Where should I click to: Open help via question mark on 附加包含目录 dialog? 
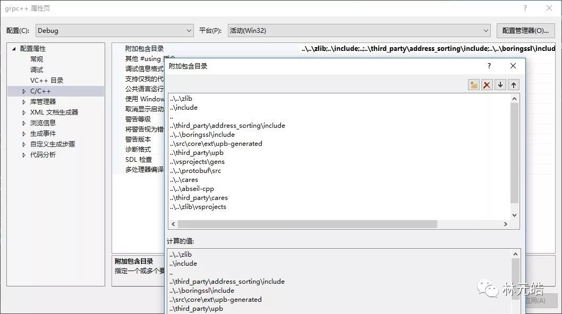tap(488, 66)
